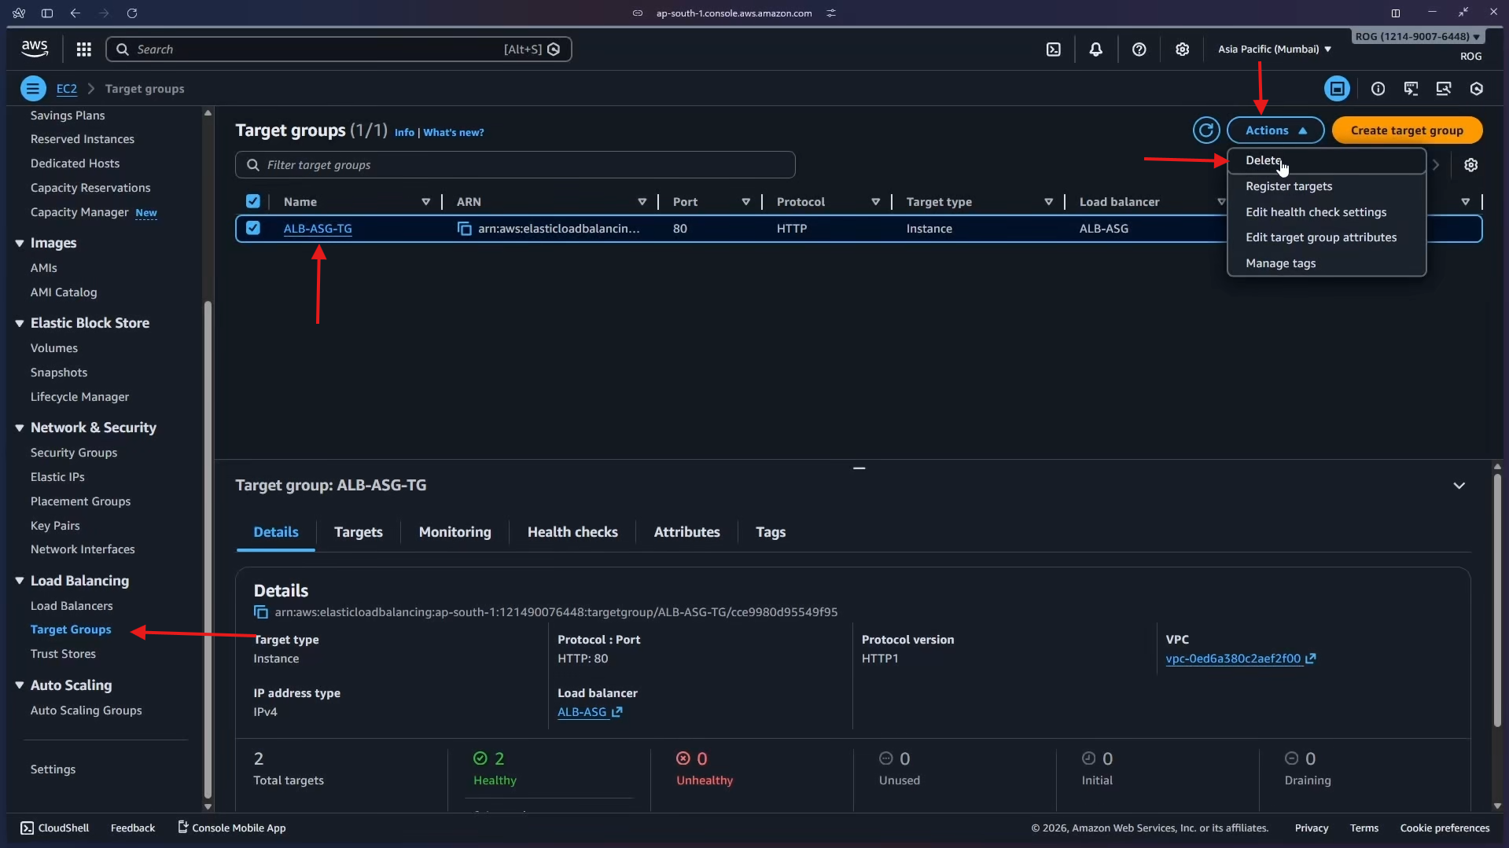
Task: Open table preferences gear icon
Action: pyautogui.click(x=1470, y=165)
